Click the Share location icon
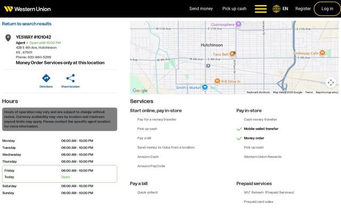This screenshot has height=213, width=341. pos(70,78)
